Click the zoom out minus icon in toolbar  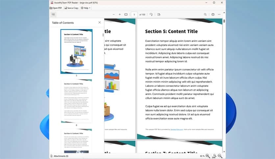113,14
